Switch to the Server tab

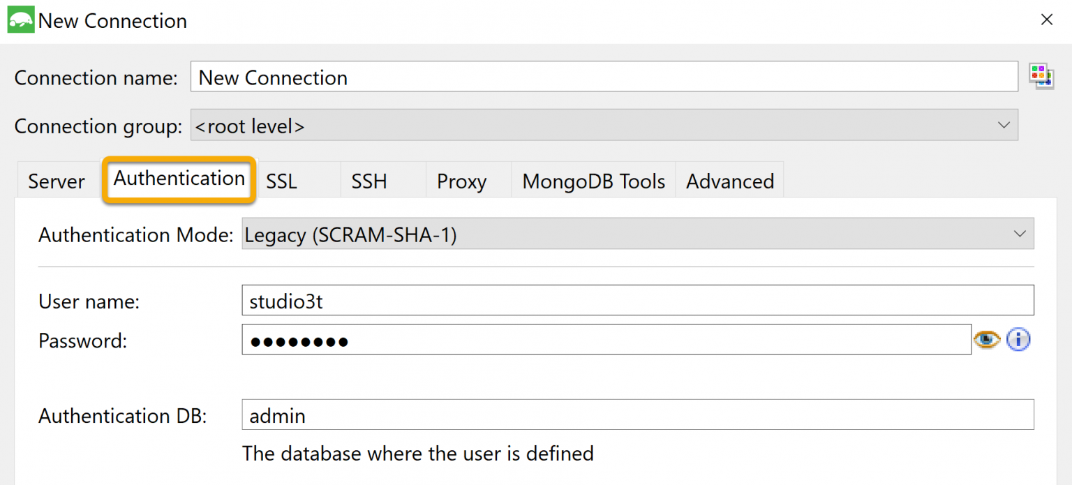pos(56,181)
